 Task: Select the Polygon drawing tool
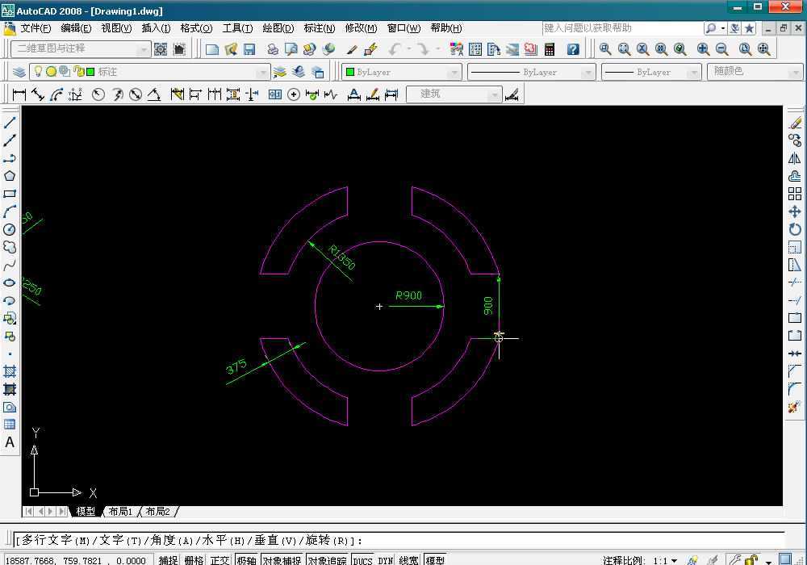click(10, 176)
